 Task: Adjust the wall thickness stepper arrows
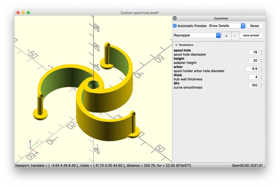(x=261, y=77)
